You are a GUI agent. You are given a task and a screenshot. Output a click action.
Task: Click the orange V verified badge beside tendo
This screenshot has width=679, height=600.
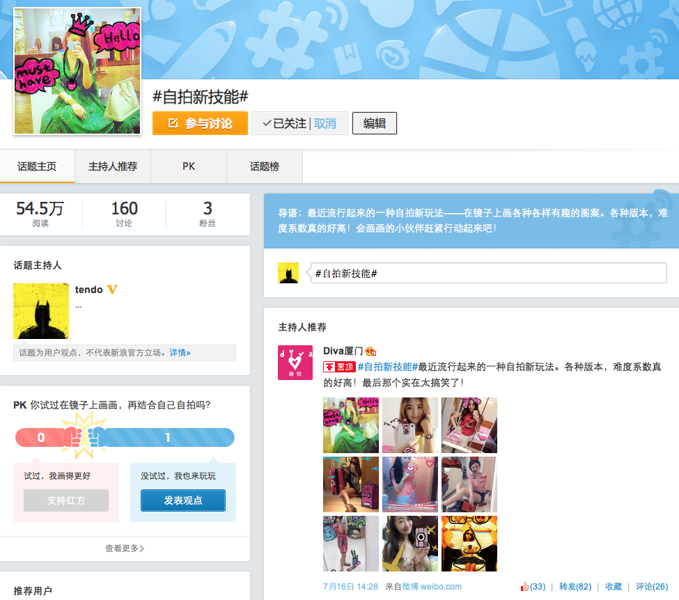(112, 290)
